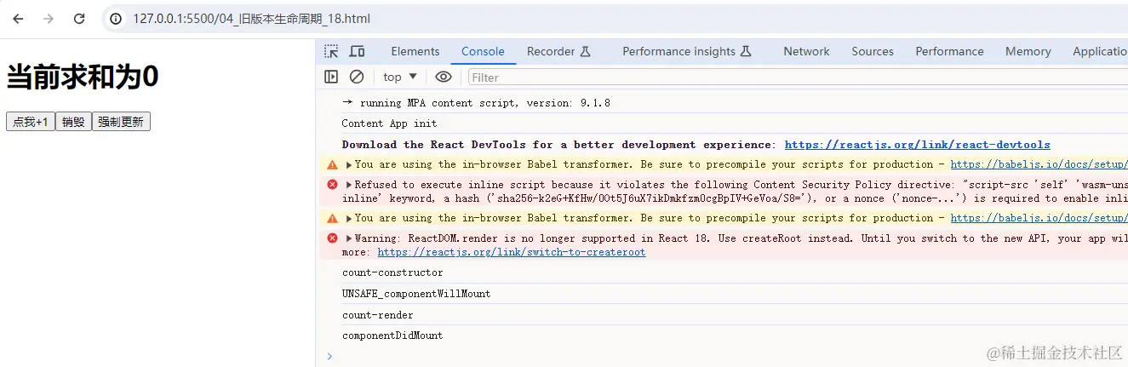This screenshot has width=1128, height=367.
Task: Click the flask icon next to Performance insights
Action: (746, 51)
